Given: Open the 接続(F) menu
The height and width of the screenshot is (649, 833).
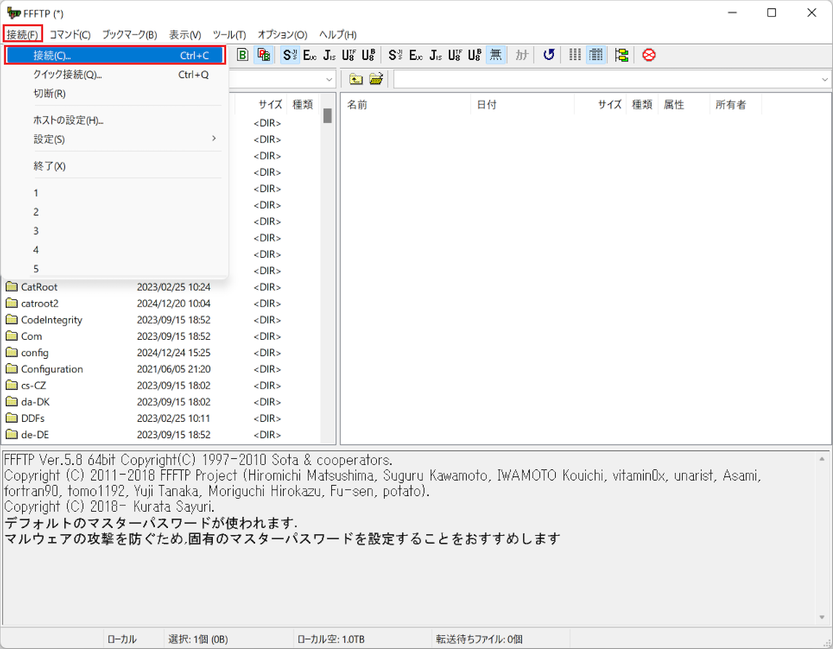Looking at the screenshot, I should point(23,35).
